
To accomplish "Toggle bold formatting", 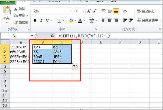I will pyautogui.click(x=35, y=20).
